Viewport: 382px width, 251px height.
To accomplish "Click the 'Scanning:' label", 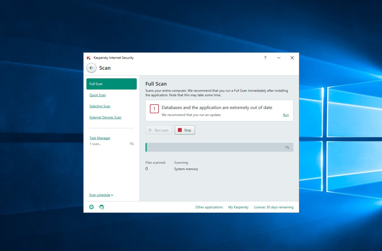I will (181, 163).
